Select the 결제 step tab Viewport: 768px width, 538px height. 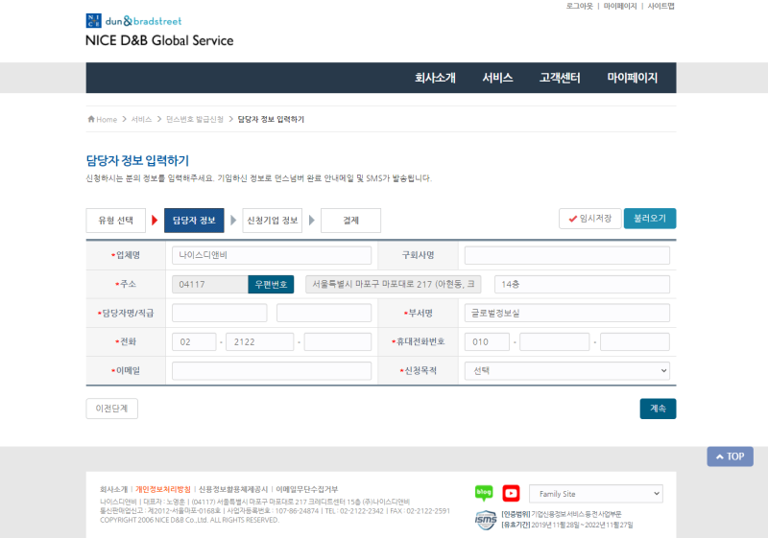(350, 221)
